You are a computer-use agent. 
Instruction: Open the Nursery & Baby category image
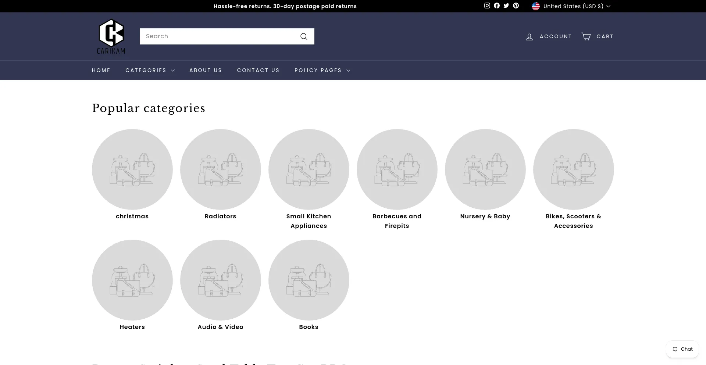click(x=485, y=169)
